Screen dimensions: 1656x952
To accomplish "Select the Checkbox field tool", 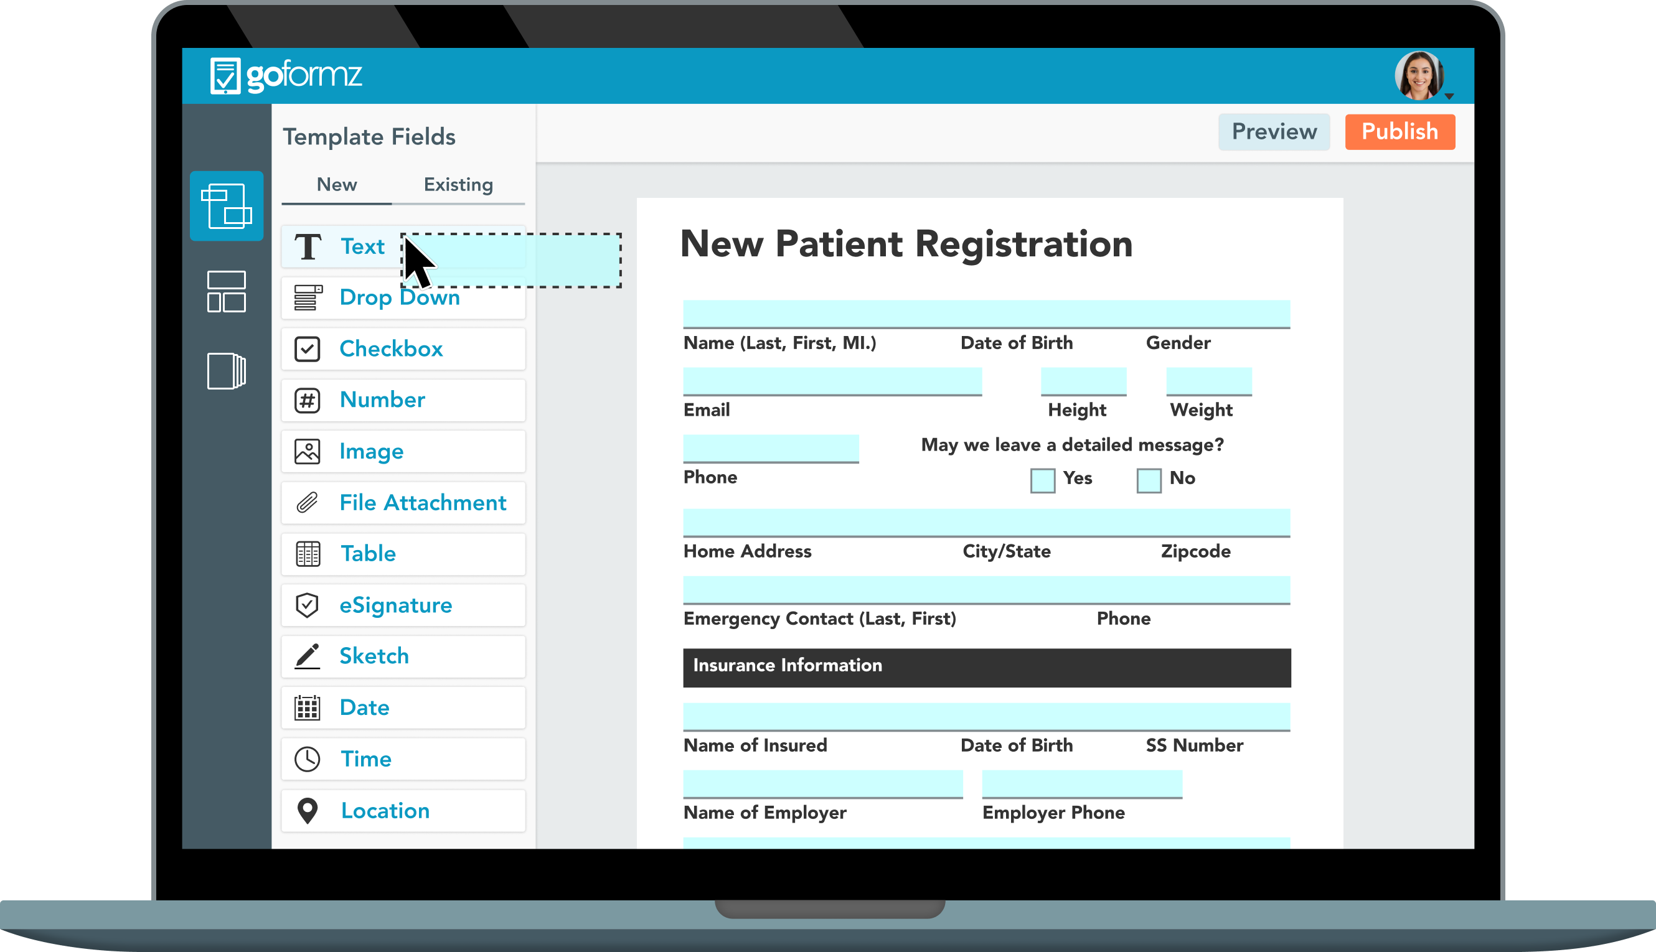I will [x=391, y=348].
